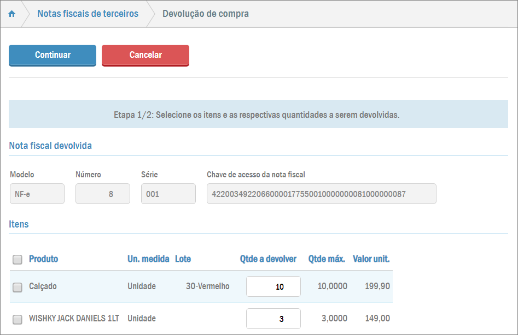Viewport: 518px width, 335px height.
Task: Click the Chave de acesso field
Action: pyautogui.click(x=321, y=194)
